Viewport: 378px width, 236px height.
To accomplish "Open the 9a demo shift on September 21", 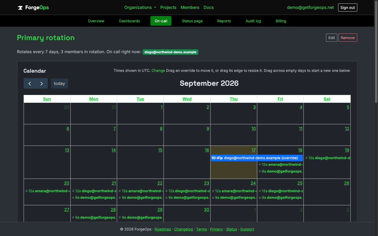I will coord(94,197).
